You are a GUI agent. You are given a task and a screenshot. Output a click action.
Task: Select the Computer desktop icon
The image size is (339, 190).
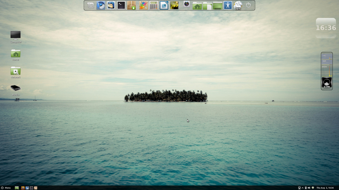point(16,37)
